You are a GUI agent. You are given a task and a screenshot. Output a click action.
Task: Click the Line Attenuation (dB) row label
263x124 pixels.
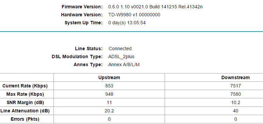(x=25, y=111)
